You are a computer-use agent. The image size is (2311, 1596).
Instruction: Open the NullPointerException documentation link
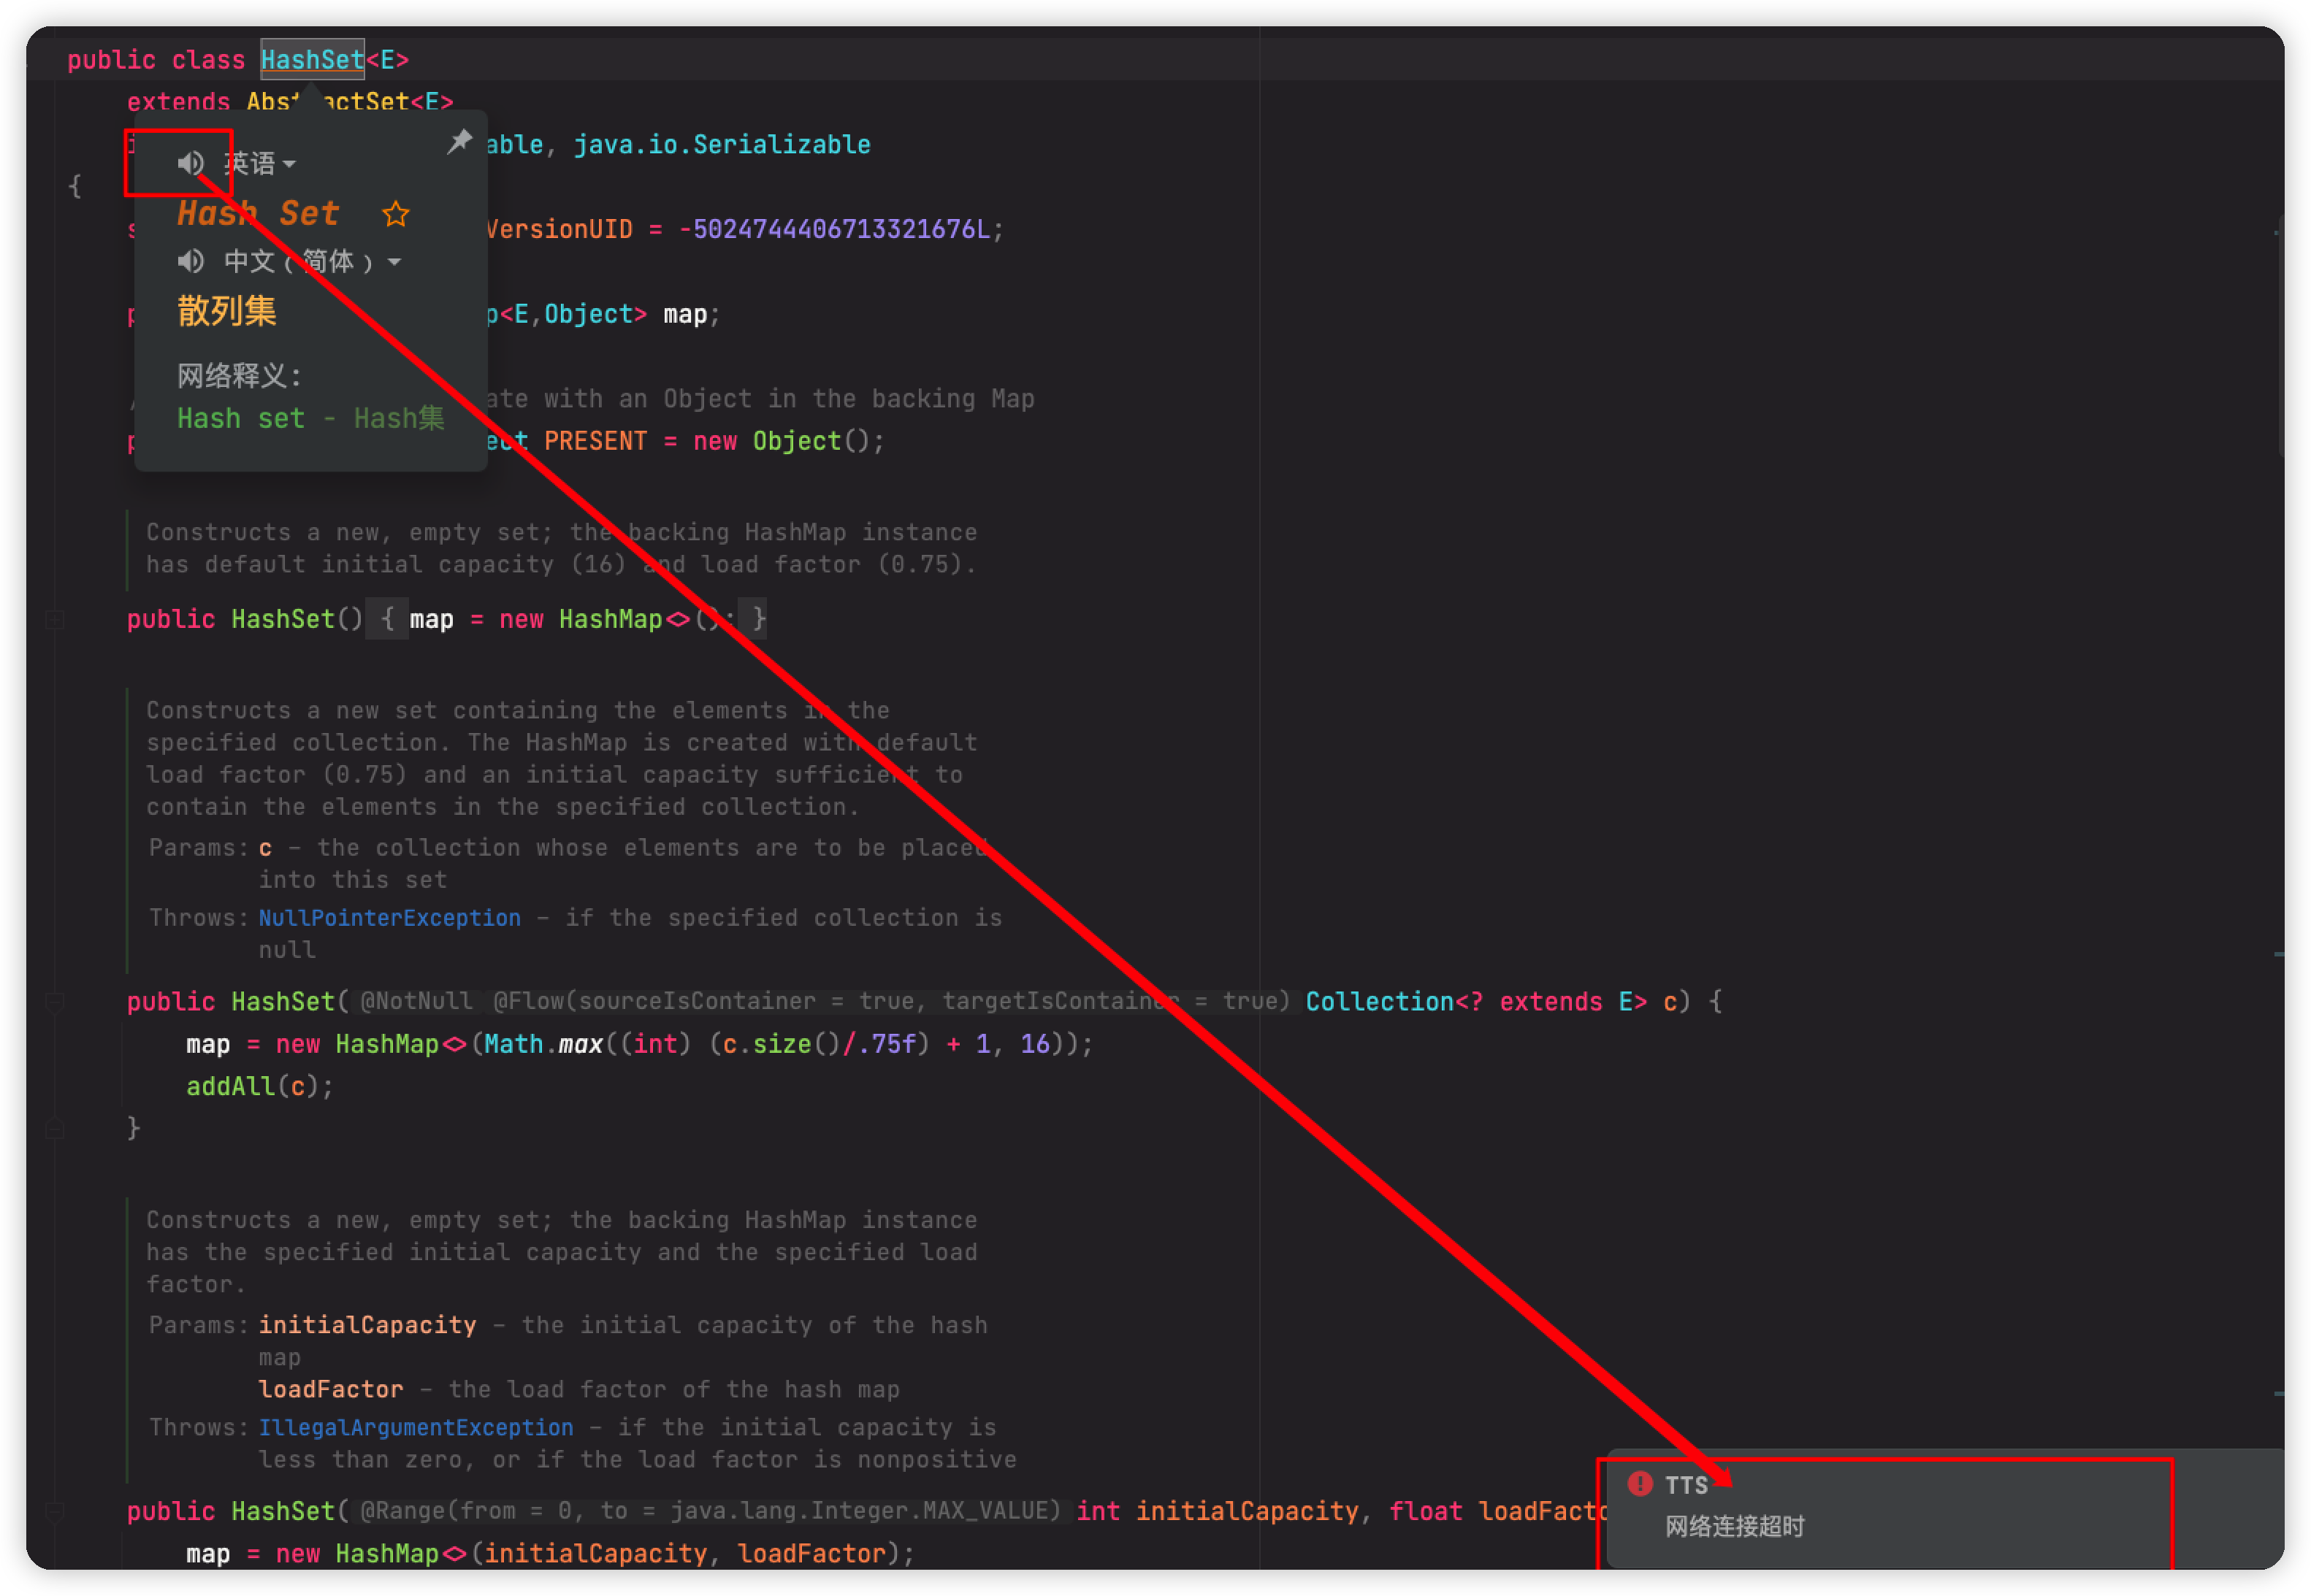tap(389, 917)
